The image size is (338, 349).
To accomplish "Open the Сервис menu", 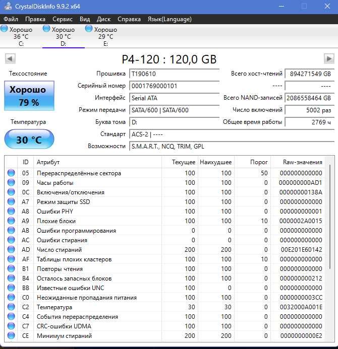I will [63, 19].
